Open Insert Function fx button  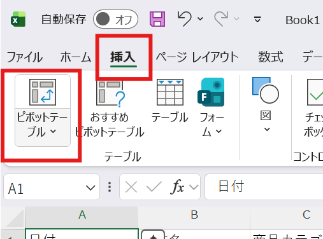coord(177,187)
